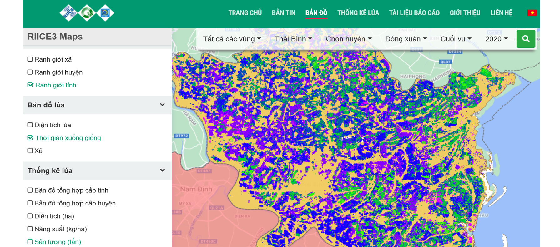
Task: Open the Trang chủ home menu
Action: pos(245,13)
